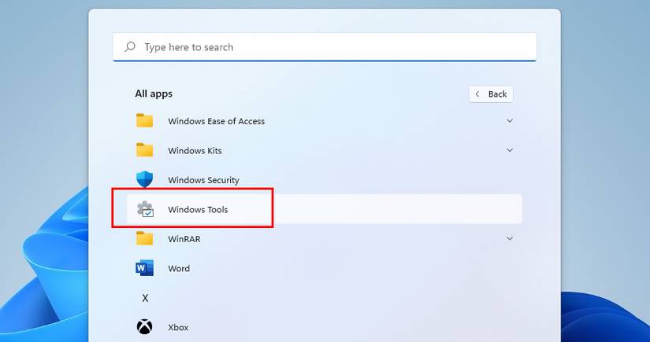Image resolution: width=650 pixels, height=342 pixels.
Task: Expand the WinRAR folder chevron
Action: (x=510, y=239)
